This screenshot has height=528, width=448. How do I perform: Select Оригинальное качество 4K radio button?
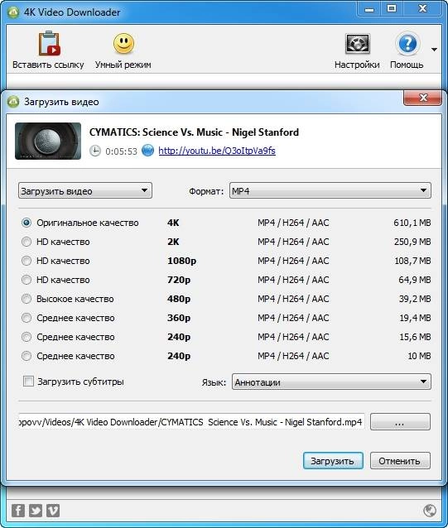coord(26,223)
